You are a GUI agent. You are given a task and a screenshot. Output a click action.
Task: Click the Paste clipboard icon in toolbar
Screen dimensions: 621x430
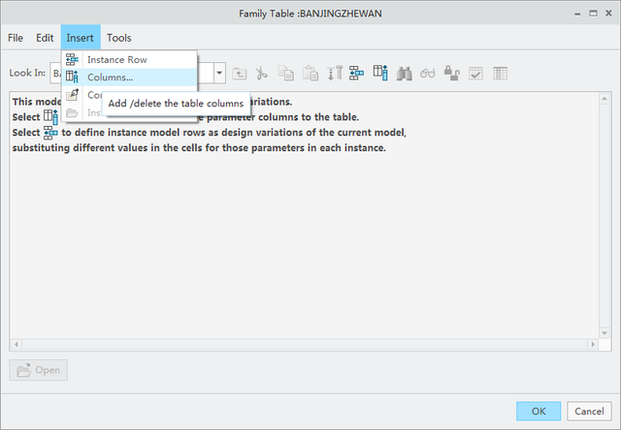(x=310, y=74)
